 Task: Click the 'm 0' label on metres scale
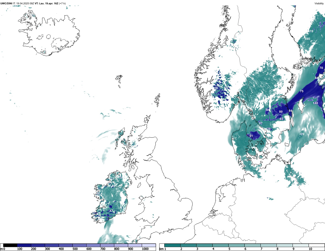3,249
